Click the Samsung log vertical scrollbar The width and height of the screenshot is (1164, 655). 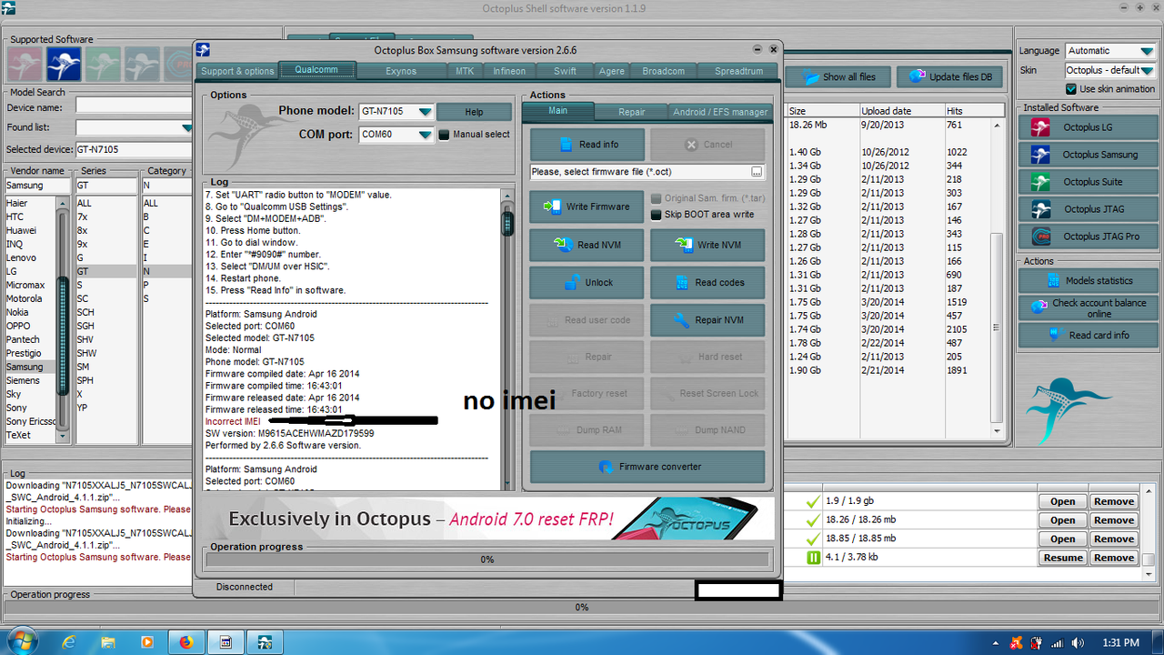507,339
